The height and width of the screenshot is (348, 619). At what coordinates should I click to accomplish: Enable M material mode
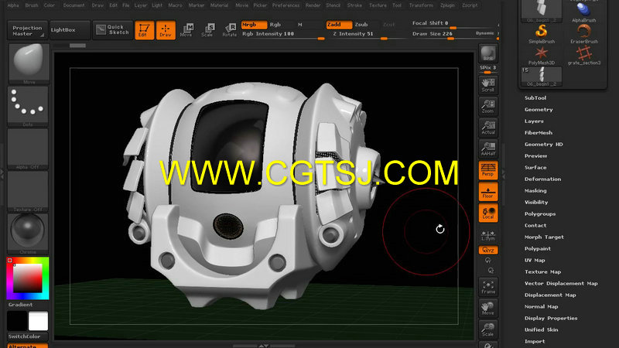[300, 25]
